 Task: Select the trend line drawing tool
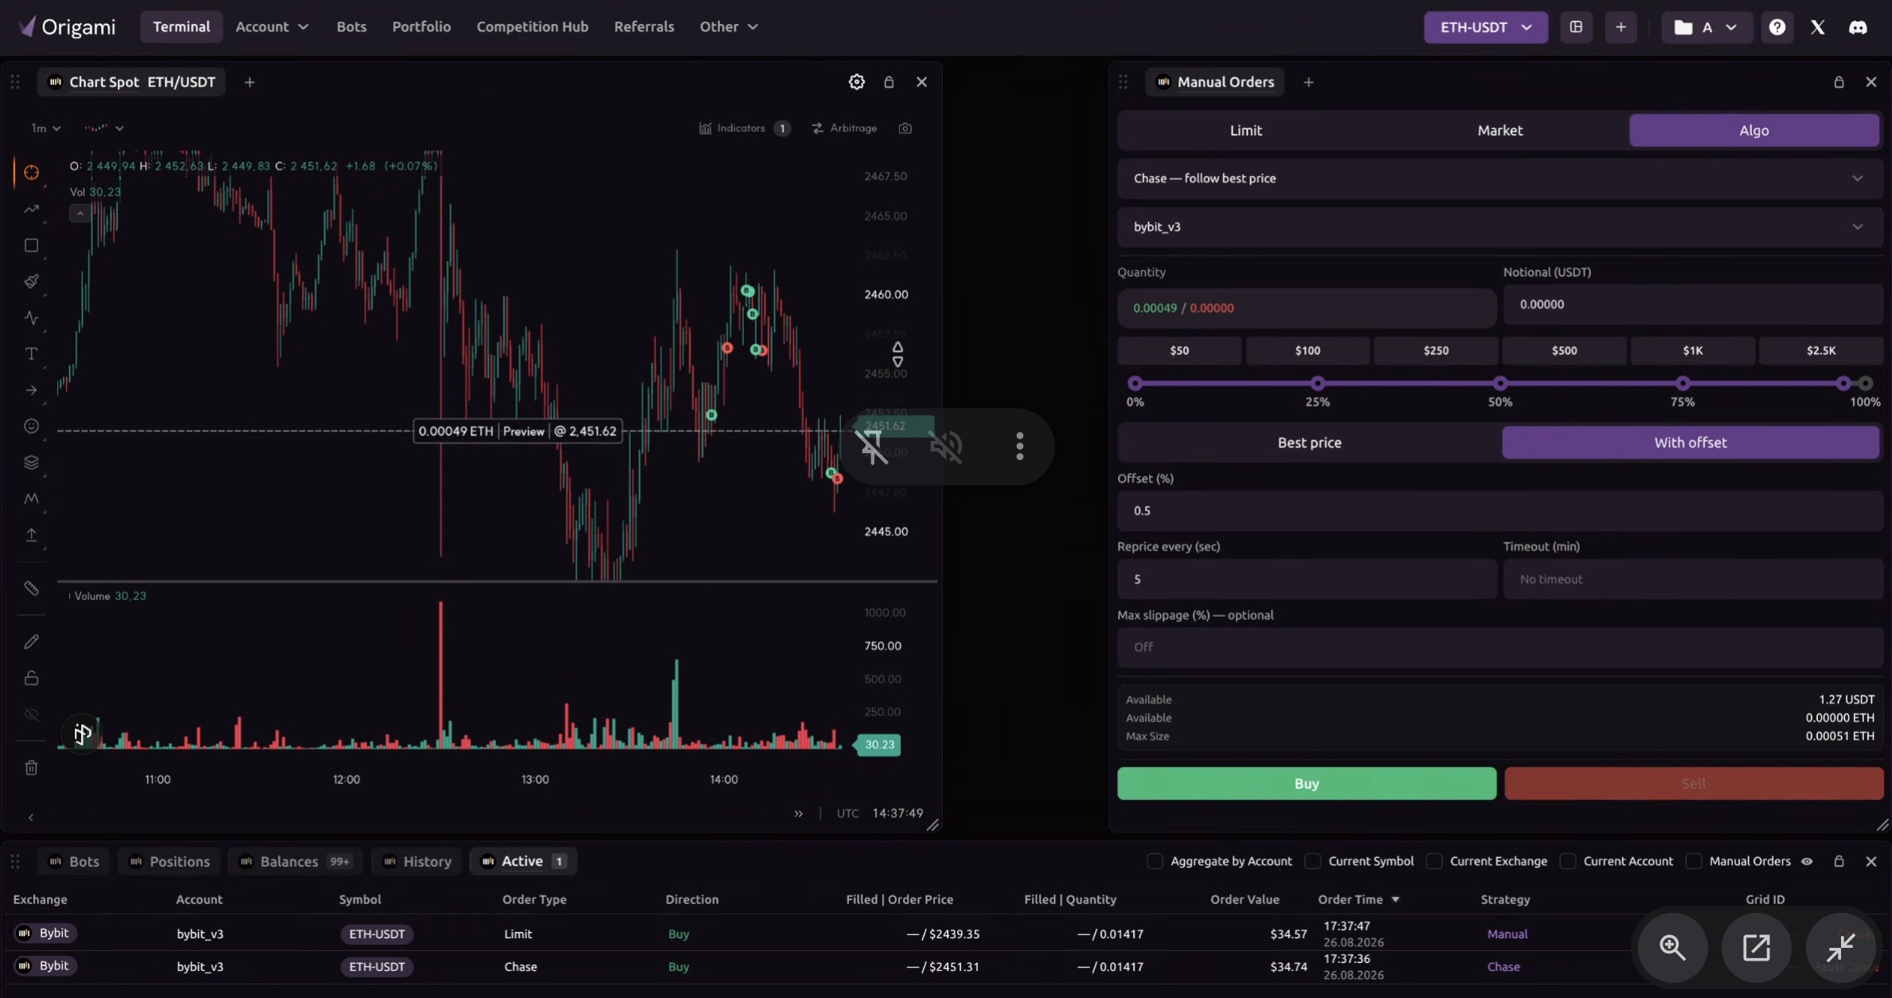click(31, 209)
